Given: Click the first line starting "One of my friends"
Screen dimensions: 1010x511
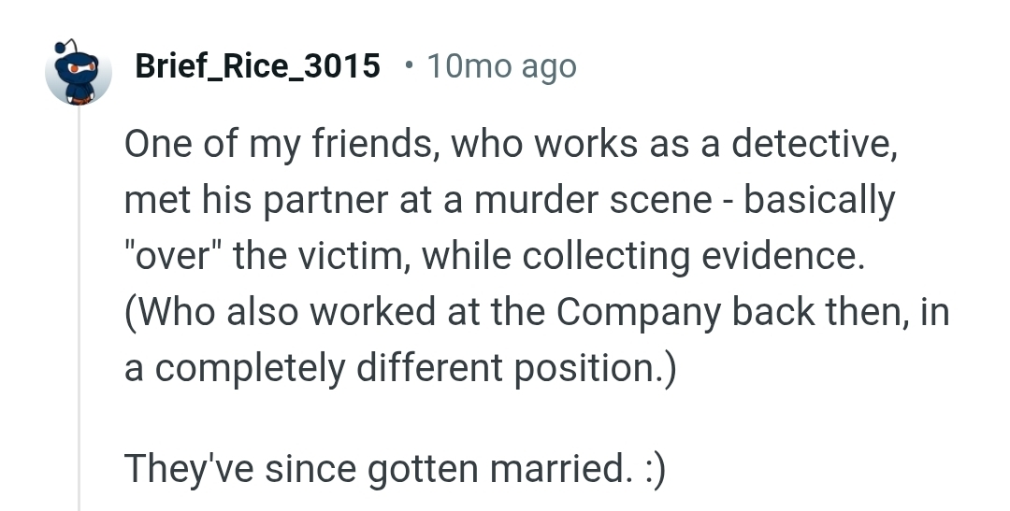Looking at the screenshot, I should tap(511, 146).
